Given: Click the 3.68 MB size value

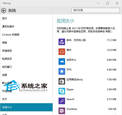Looking at the screenshot, I should click(x=112, y=89).
